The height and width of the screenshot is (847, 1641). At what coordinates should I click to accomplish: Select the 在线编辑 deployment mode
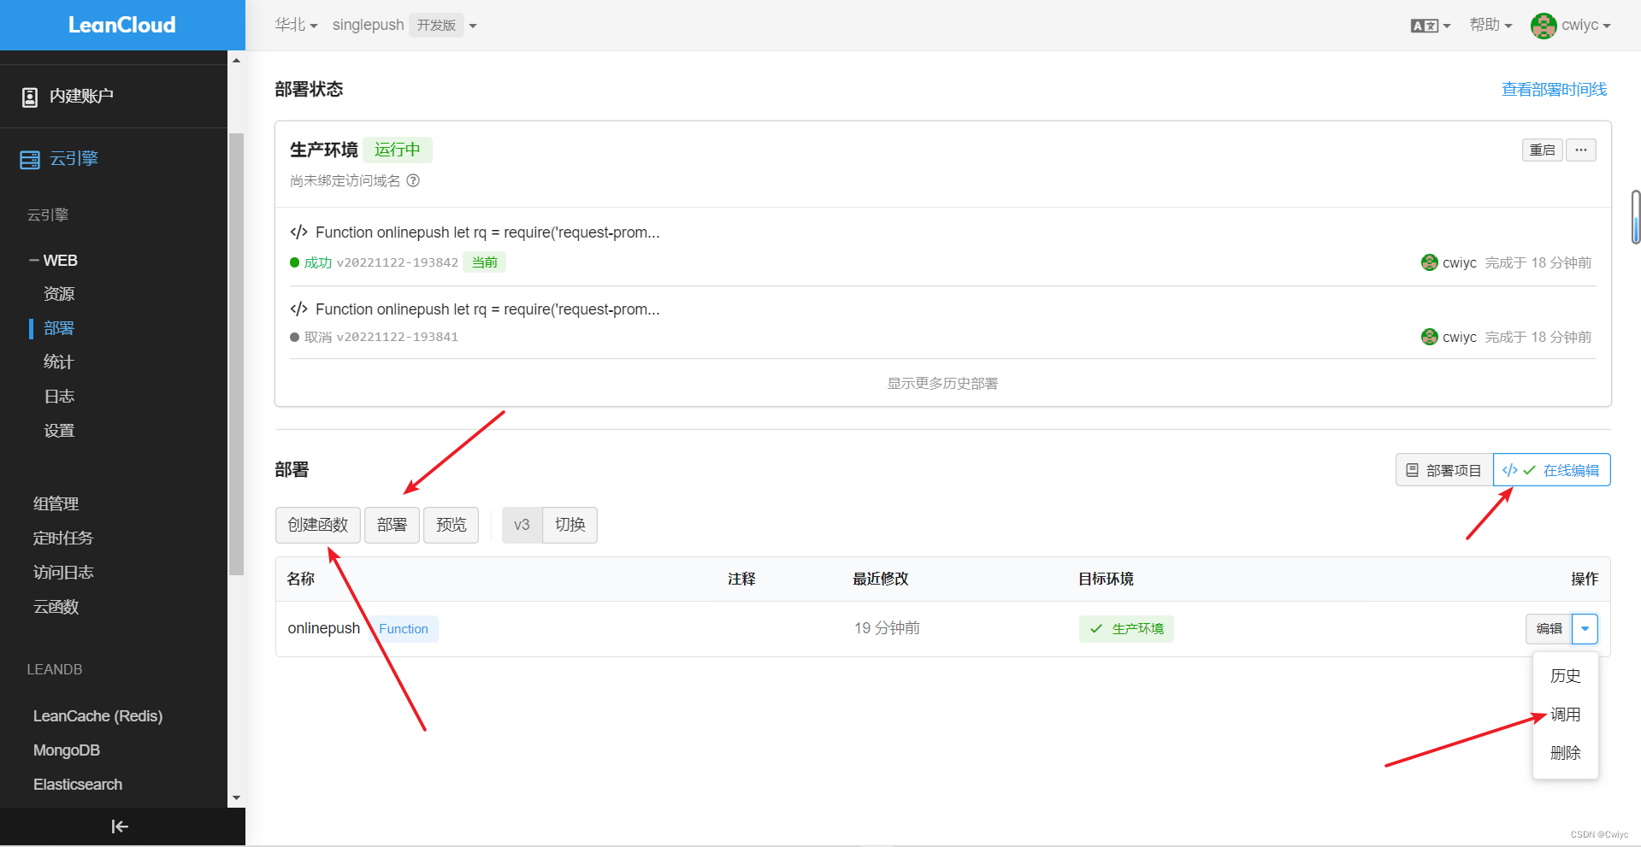point(1552,470)
